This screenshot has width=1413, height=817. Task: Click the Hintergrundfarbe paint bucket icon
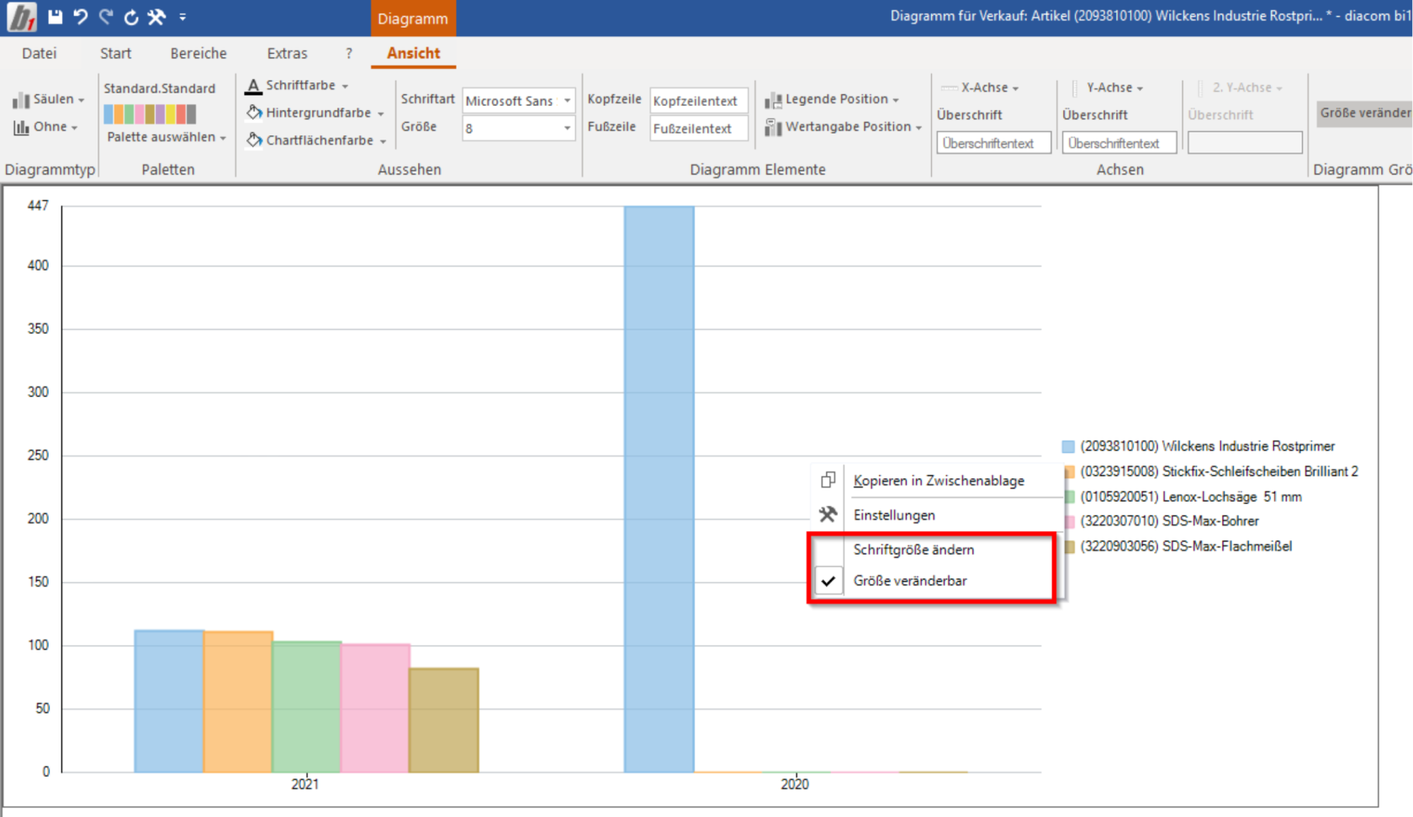tap(254, 113)
